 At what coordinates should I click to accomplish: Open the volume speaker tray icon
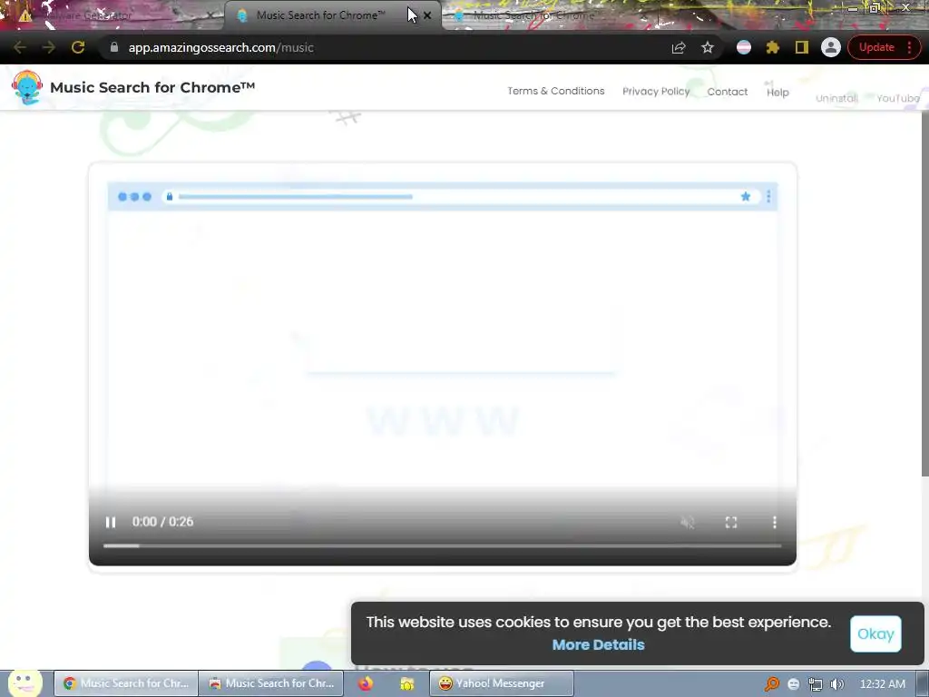tap(836, 684)
